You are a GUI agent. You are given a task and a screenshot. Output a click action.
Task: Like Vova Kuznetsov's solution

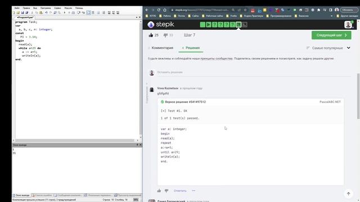[x=159, y=191]
